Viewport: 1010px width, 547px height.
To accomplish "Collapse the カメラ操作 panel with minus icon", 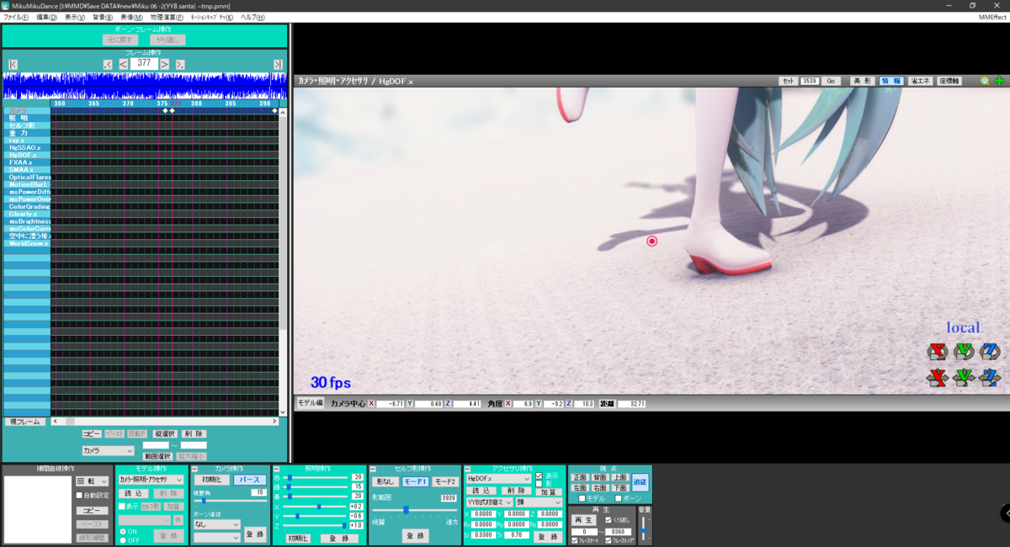I will (195, 469).
